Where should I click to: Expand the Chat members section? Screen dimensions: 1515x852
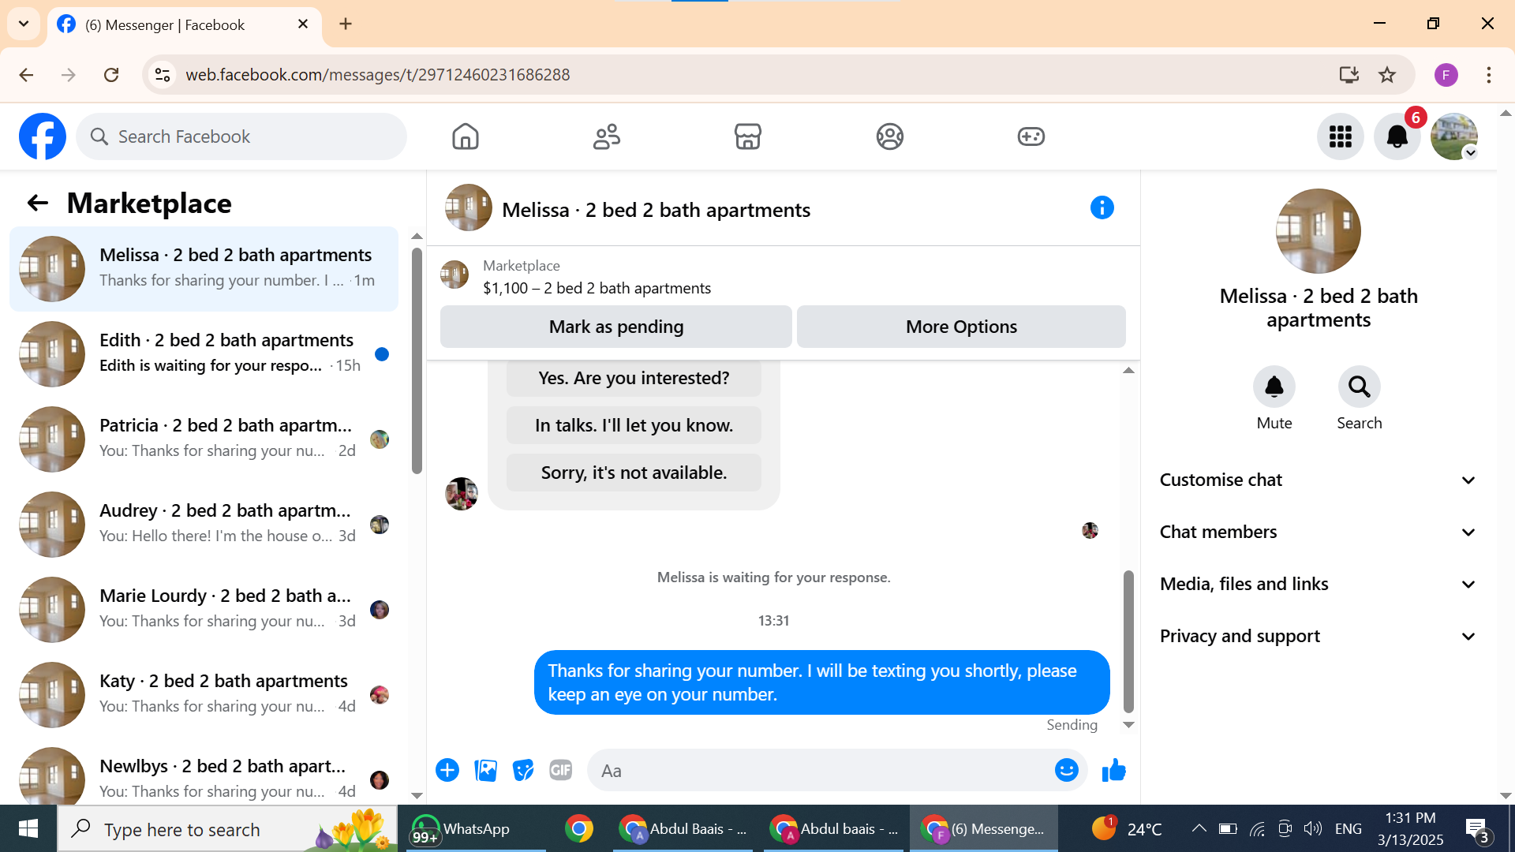coord(1318,532)
